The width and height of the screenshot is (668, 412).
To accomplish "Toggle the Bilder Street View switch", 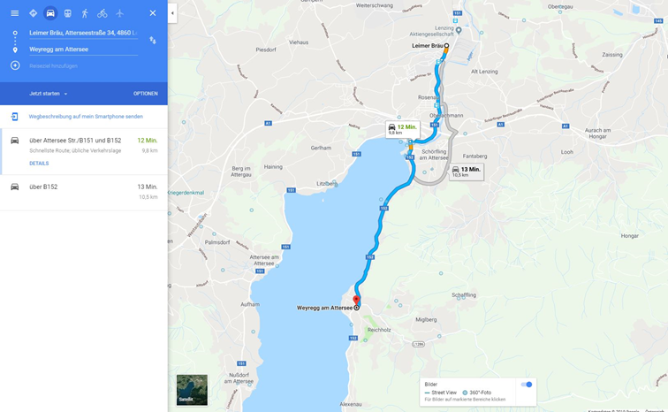I will [x=527, y=385].
